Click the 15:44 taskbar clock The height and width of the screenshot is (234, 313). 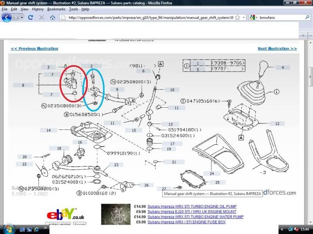305,229
